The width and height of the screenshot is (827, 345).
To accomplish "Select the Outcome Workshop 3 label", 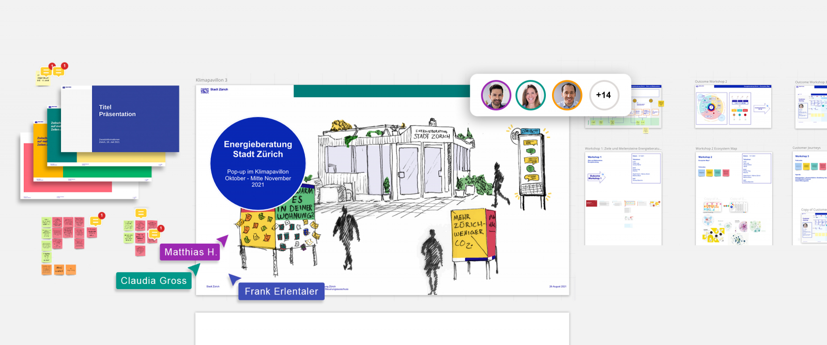I will 810,82.
